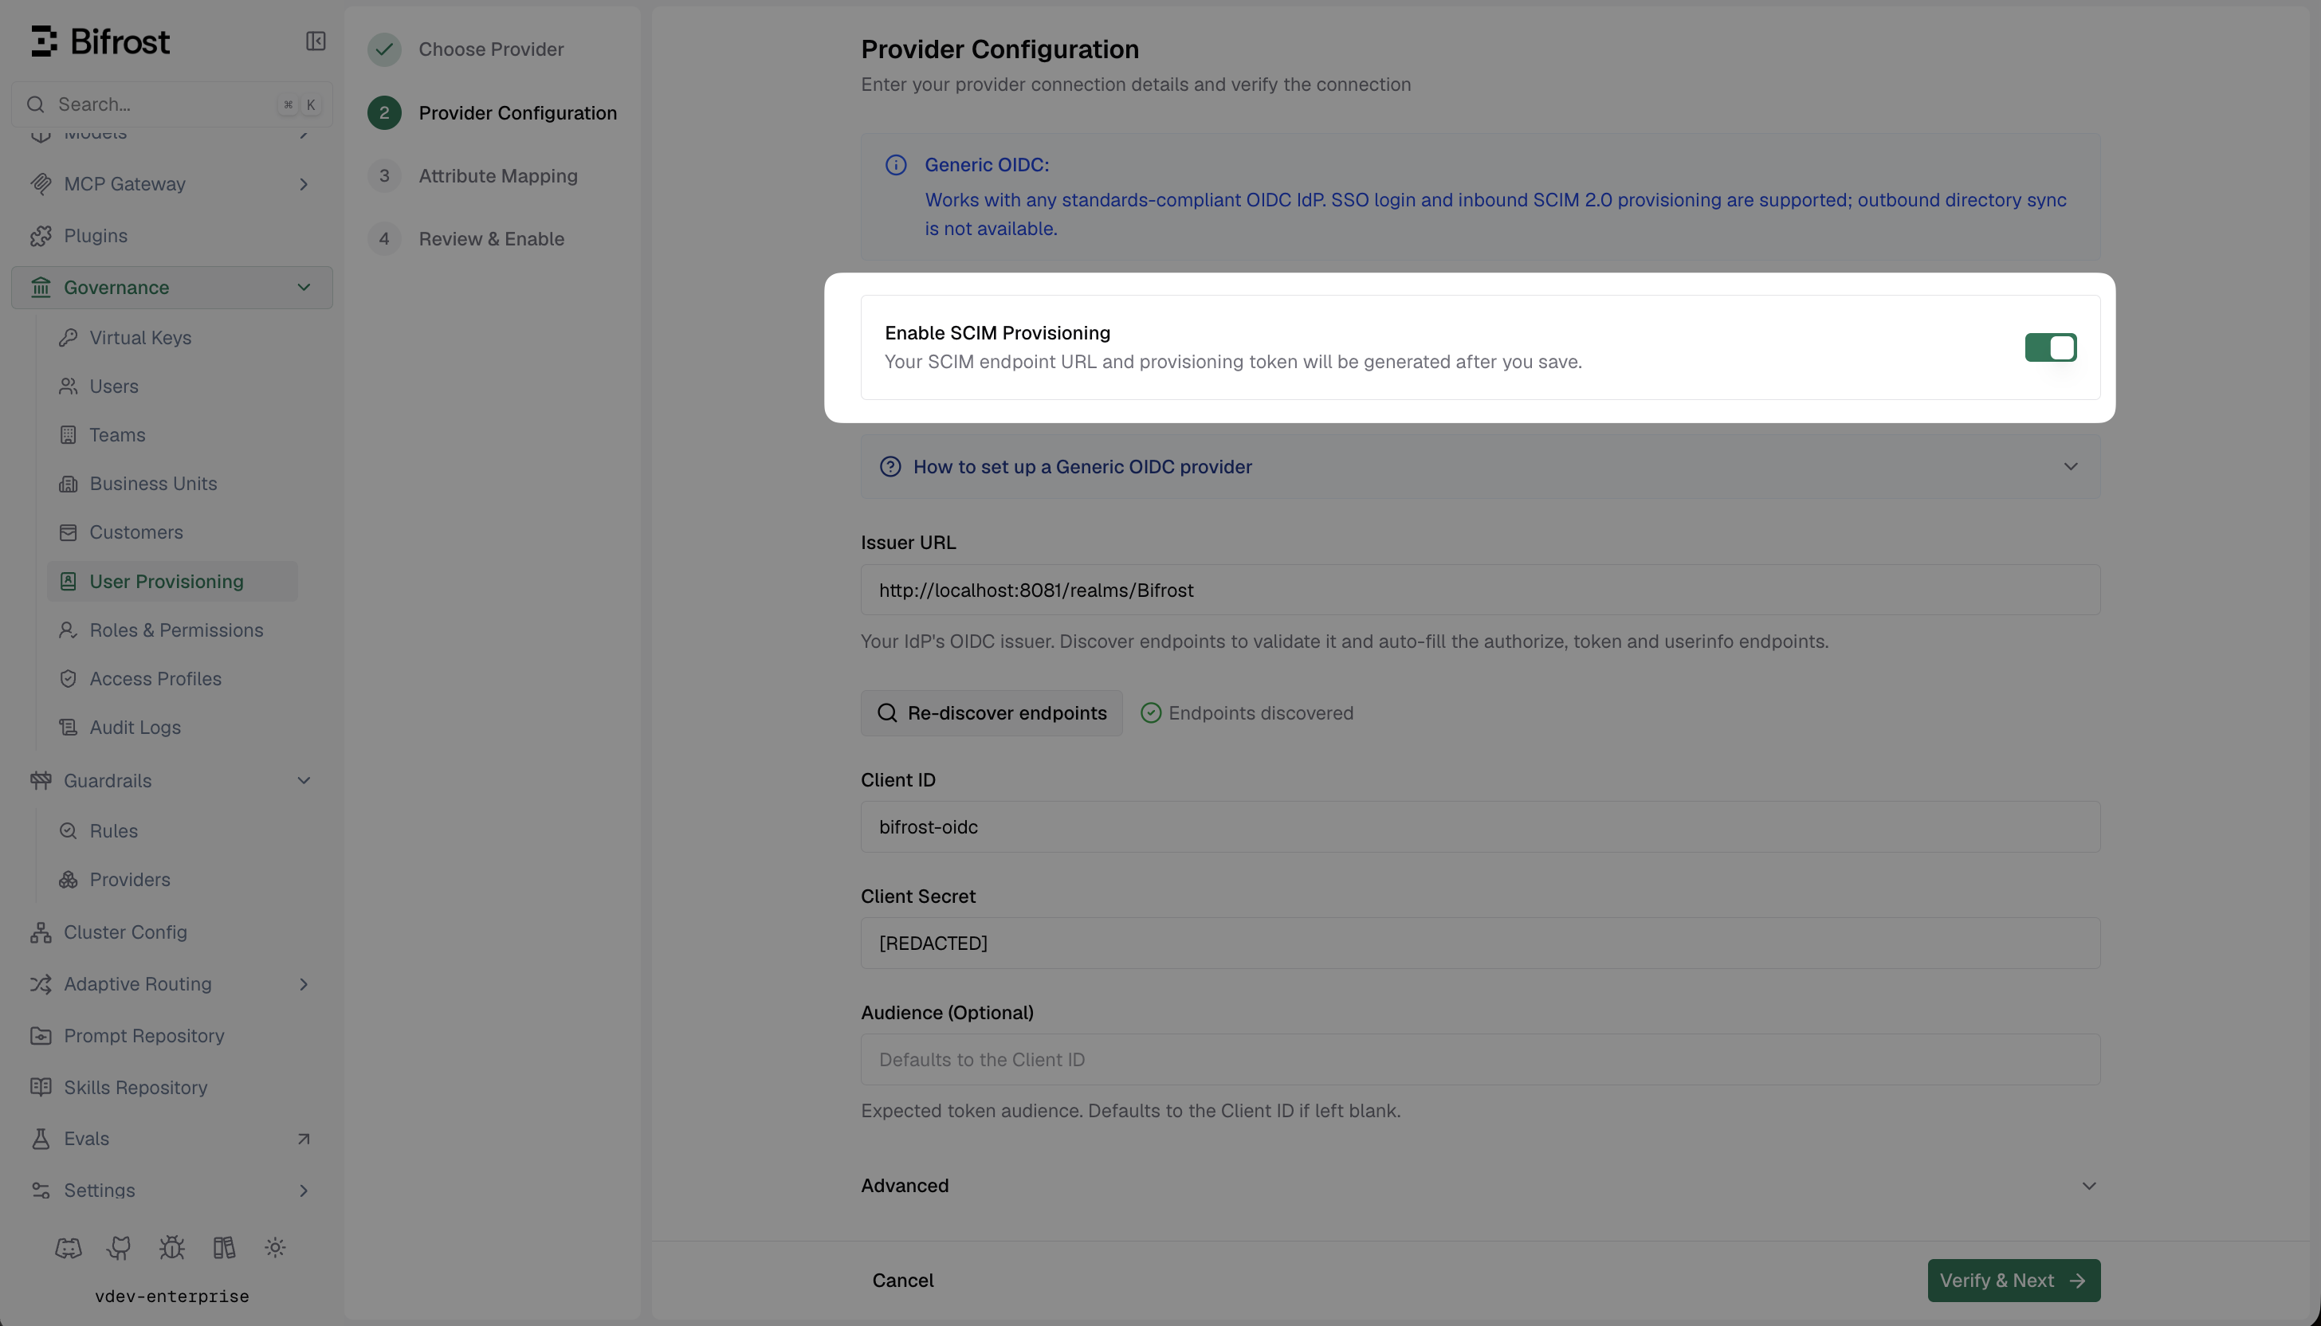The height and width of the screenshot is (1326, 2321).
Task: Jump to the Attribute Mapping step
Action: click(x=473, y=176)
